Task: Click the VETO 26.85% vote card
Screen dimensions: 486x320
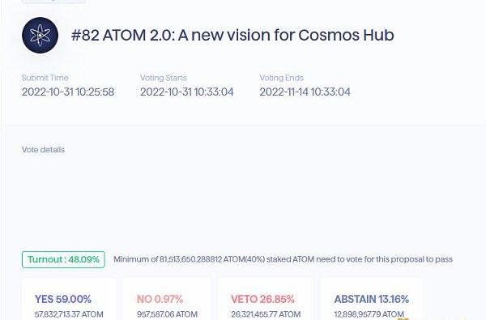Action: 266,300
